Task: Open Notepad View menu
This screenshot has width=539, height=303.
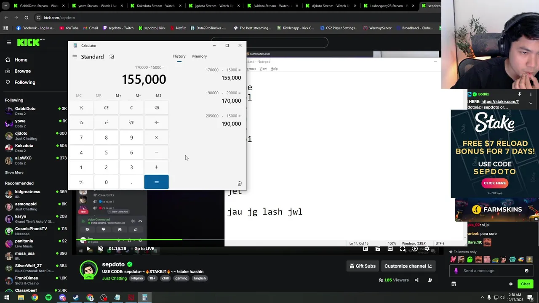Action: [263, 69]
